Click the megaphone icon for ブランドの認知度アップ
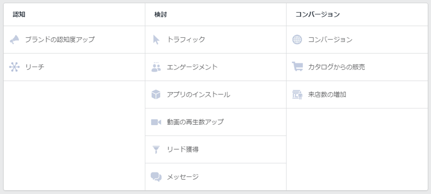 click(14, 40)
